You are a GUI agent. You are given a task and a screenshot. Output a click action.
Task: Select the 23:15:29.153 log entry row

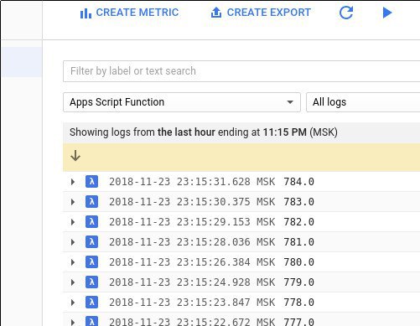pyautogui.click(x=241, y=222)
